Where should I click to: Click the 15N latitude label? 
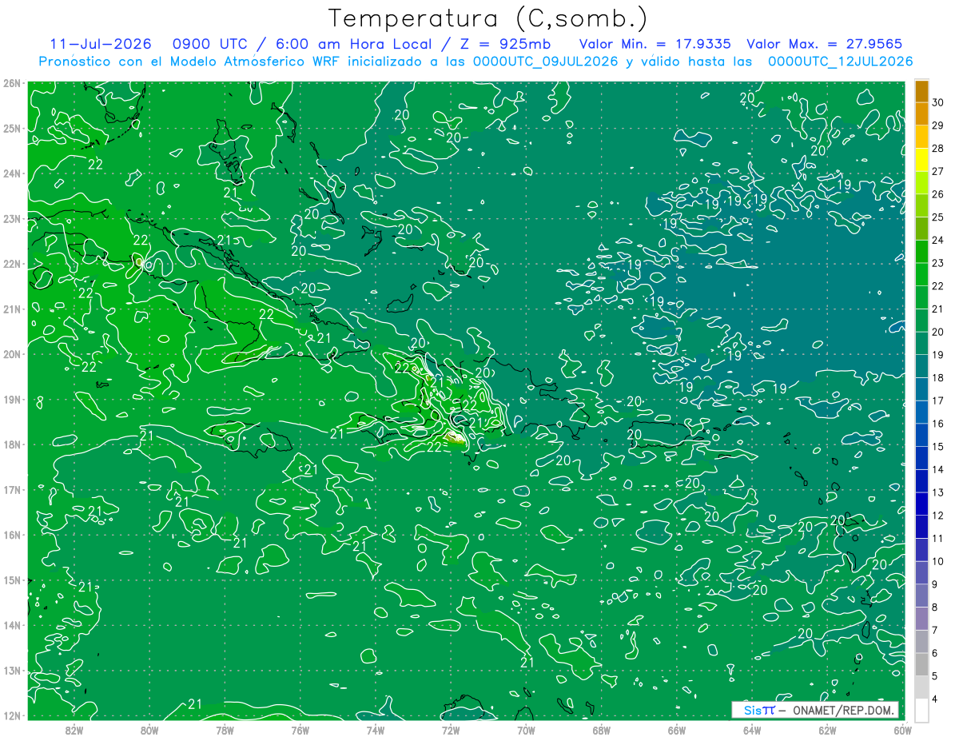point(12,580)
